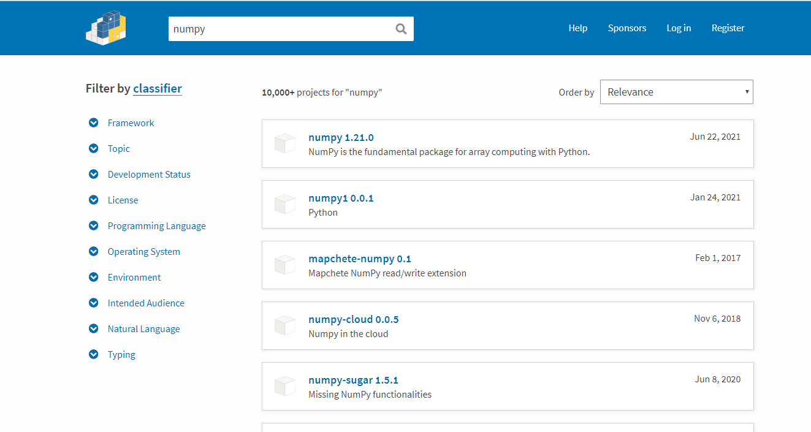Image resolution: width=811 pixels, height=432 pixels.
Task: Open the Log in page
Action: 679,28
